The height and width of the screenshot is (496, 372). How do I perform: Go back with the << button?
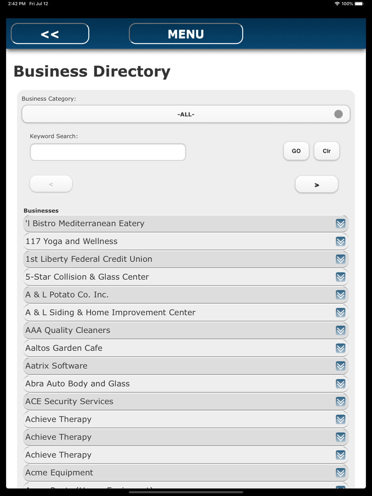(50, 34)
